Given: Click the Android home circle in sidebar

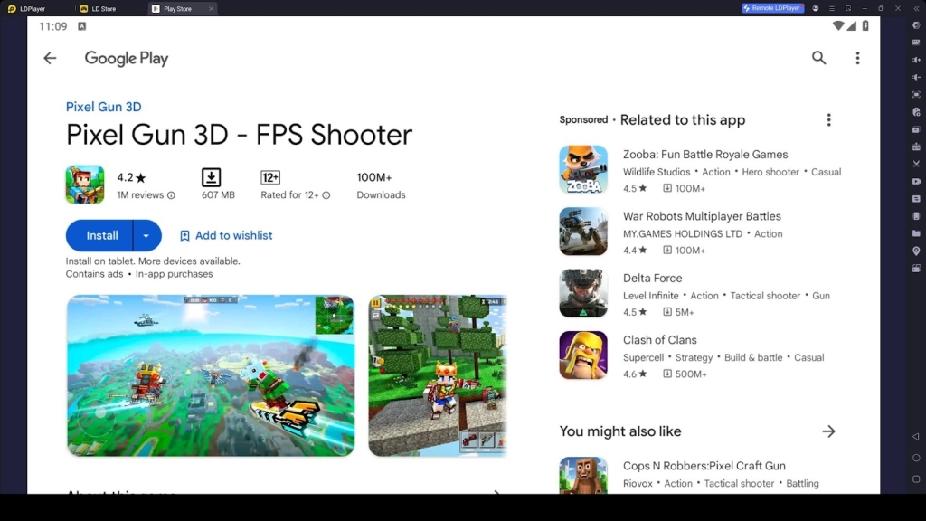Looking at the screenshot, I should [x=916, y=458].
